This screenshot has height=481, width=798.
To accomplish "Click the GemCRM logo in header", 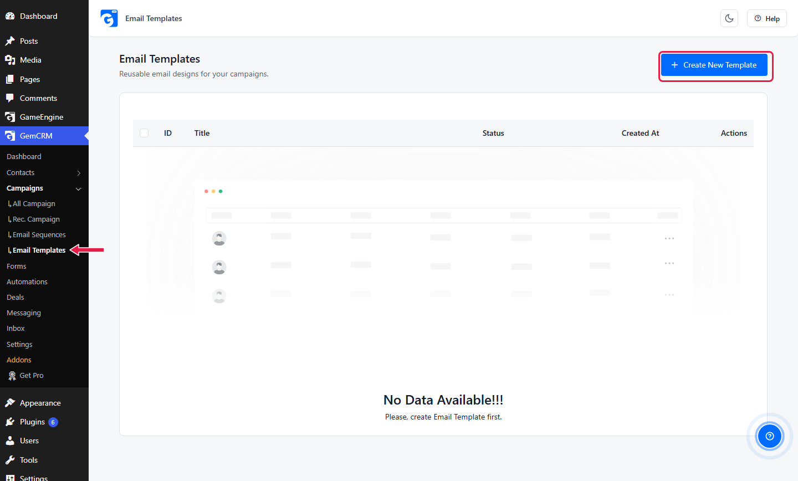I will click(x=109, y=18).
